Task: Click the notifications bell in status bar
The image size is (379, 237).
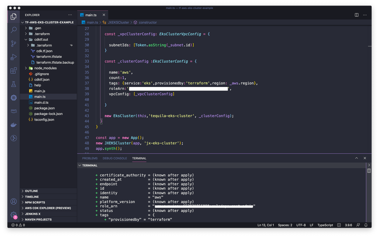Action: (366, 225)
